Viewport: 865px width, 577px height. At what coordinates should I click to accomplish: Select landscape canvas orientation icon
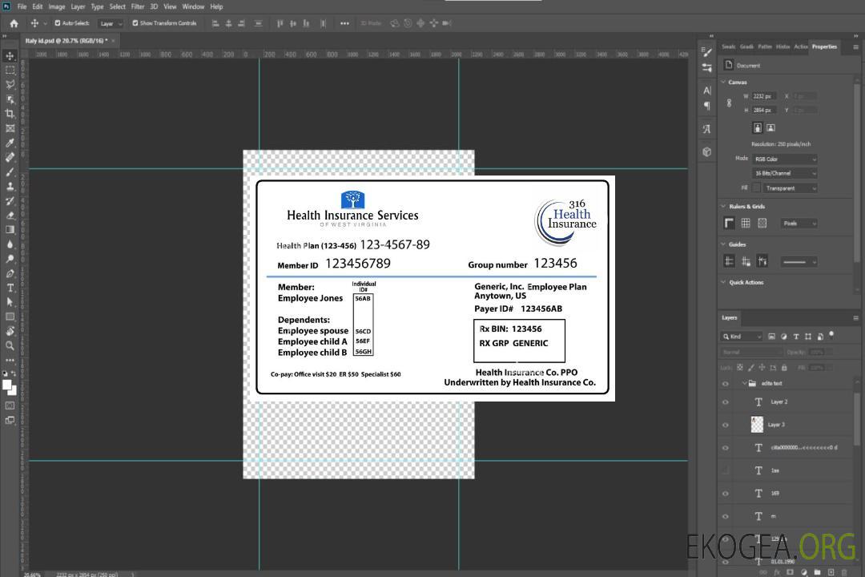coord(770,127)
